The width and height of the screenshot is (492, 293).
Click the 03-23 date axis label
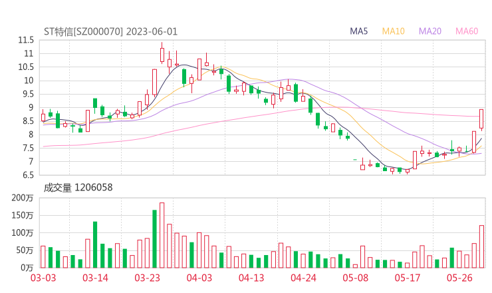[x=147, y=278]
